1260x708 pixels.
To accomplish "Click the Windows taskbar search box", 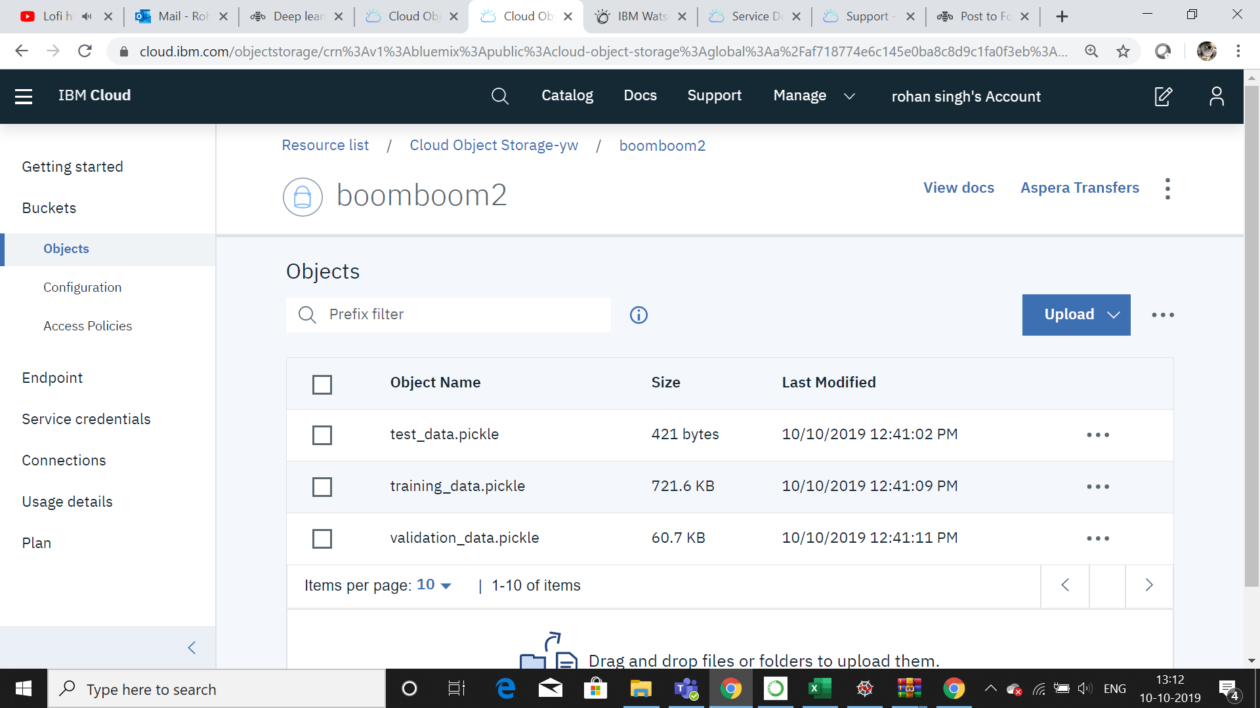I will pyautogui.click(x=217, y=689).
